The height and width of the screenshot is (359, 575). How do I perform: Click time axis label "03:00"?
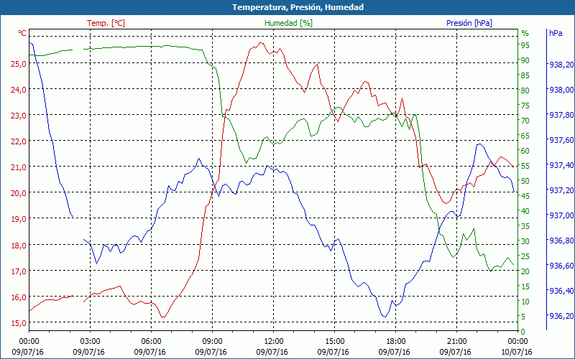pyautogui.click(x=90, y=342)
